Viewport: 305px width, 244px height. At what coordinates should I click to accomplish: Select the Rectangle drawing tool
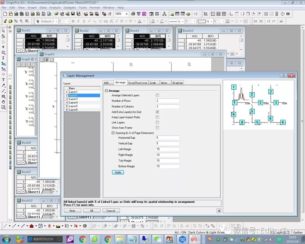point(3,96)
